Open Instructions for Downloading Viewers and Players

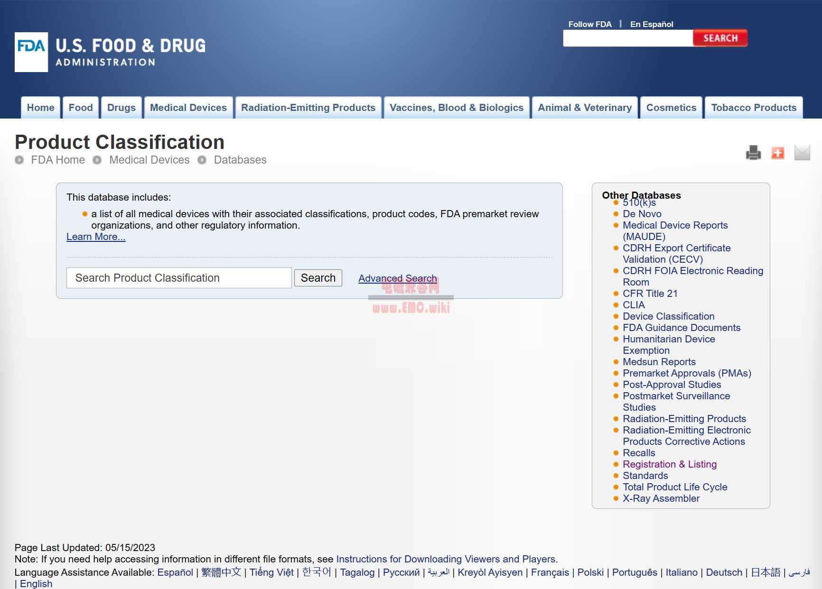click(446, 559)
